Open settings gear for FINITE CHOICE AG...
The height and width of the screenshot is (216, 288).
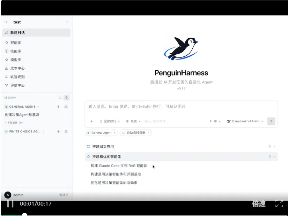pos(66,131)
